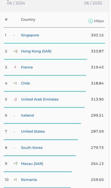Open the United States link
This screenshot has height=188, width=111.
pyautogui.click(x=33, y=131)
